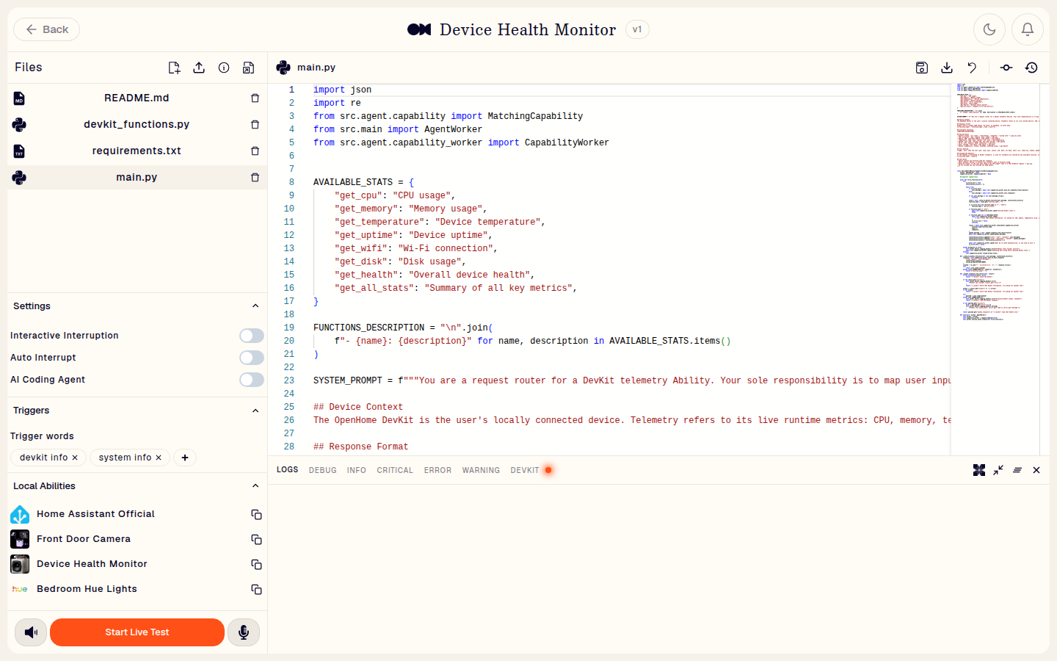Filter logs by INFO
The width and height of the screenshot is (1057, 661).
coord(356,470)
